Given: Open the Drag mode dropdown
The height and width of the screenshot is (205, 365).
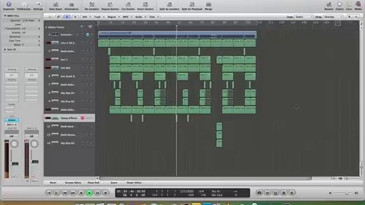Looking at the screenshot, I should [x=333, y=17].
